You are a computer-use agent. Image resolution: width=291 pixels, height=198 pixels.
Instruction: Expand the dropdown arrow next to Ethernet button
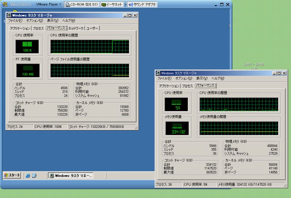125,4
